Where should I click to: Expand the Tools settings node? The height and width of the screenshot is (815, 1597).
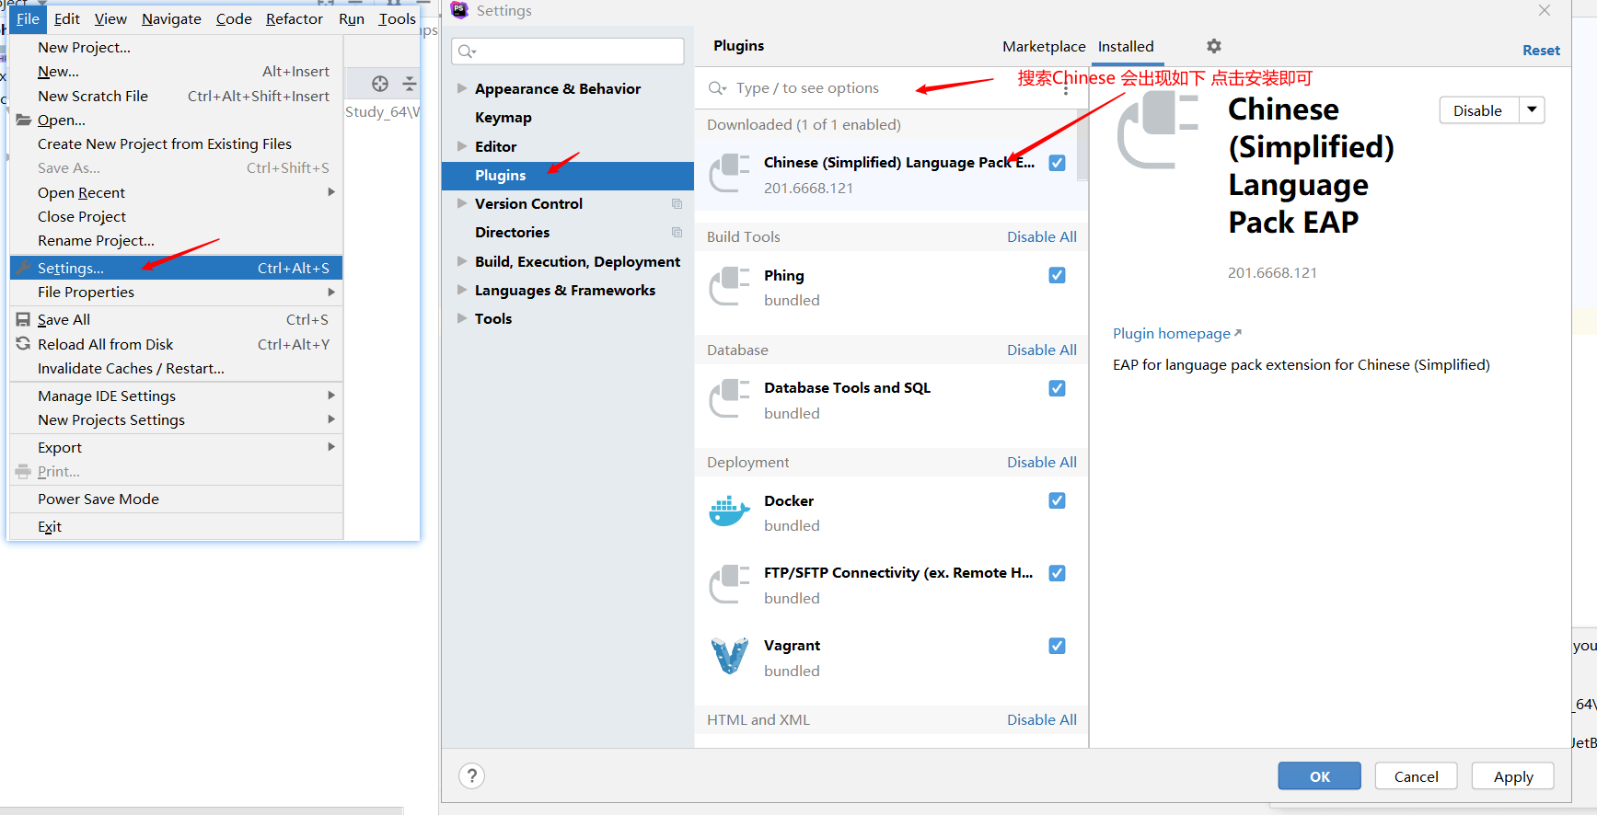(462, 318)
